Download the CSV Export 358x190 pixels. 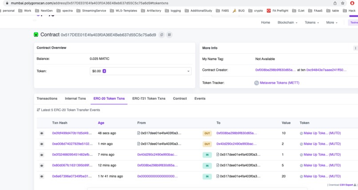tap(348, 185)
